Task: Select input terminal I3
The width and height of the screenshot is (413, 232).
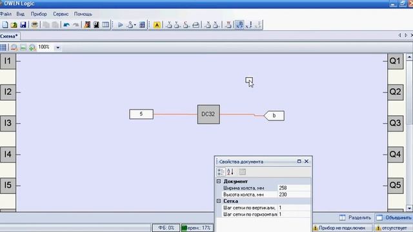Action: pos(8,123)
